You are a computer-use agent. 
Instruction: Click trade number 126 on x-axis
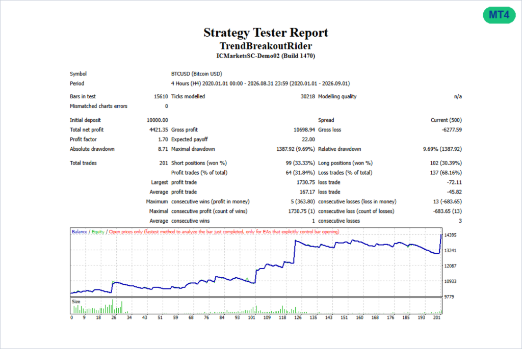298,318
